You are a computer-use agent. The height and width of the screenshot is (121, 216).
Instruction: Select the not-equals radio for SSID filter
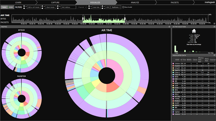[x=24, y=8]
